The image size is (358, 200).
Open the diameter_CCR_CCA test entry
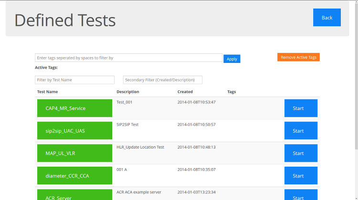[x=74, y=176]
